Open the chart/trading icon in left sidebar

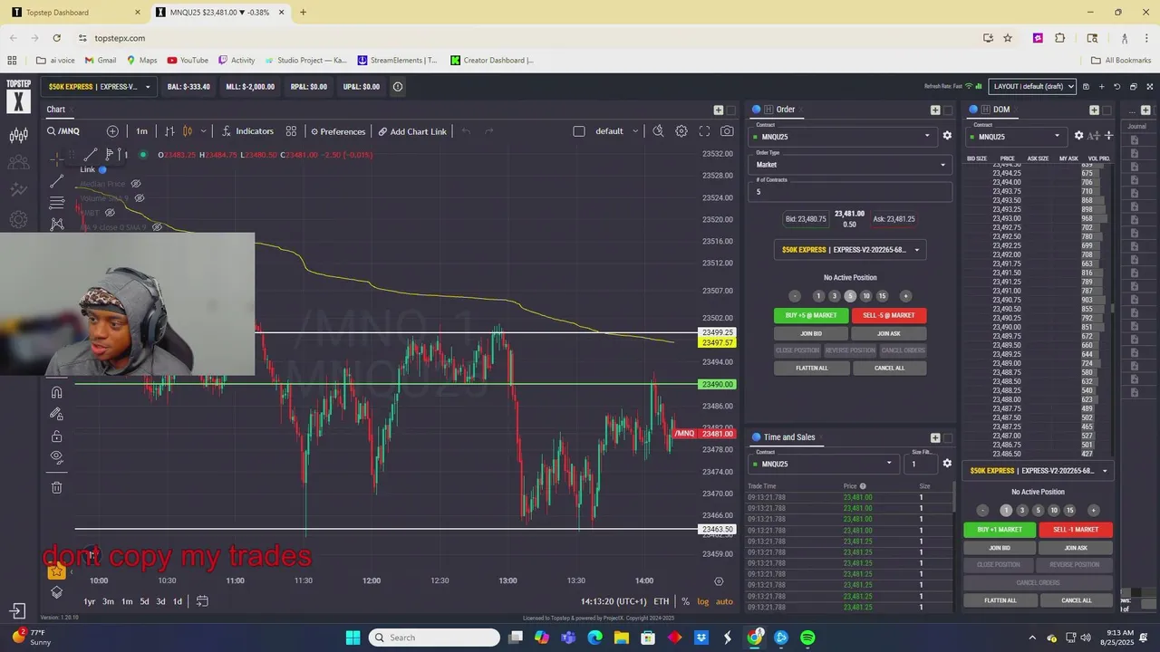coord(18,136)
